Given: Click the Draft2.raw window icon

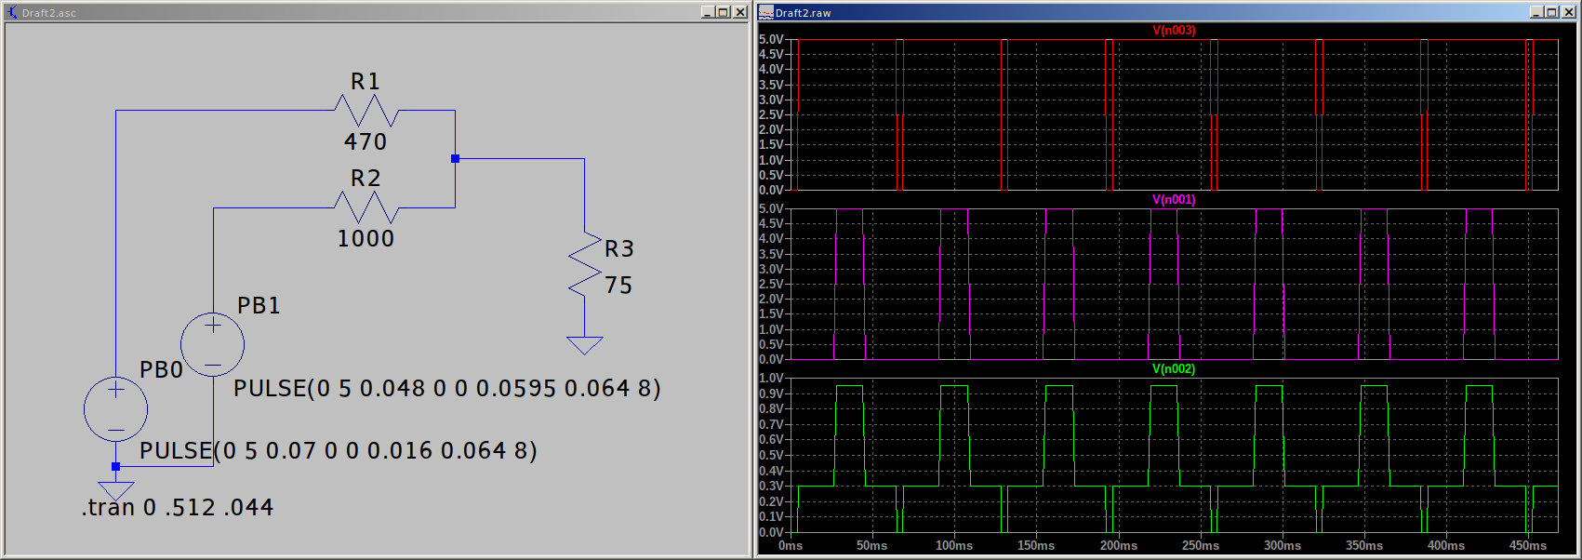Looking at the screenshot, I should pos(765,12).
